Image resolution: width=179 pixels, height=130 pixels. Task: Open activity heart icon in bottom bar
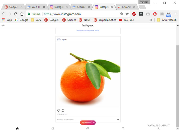pyautogui.click(x=123, y=128)
